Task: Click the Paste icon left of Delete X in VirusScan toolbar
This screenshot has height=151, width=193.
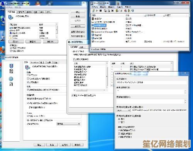Action: pos(109,11)
